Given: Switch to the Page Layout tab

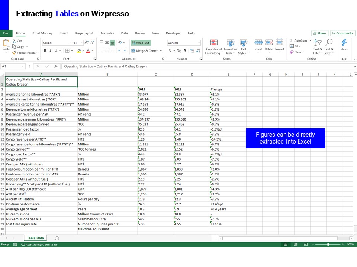Looking at the screenshot, I should pyautogui.click(x=84, y=33).
